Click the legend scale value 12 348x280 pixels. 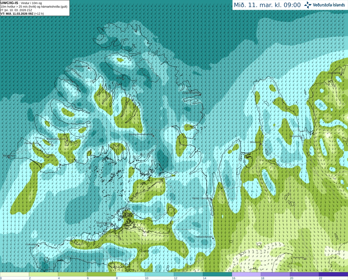click(176, 278)
